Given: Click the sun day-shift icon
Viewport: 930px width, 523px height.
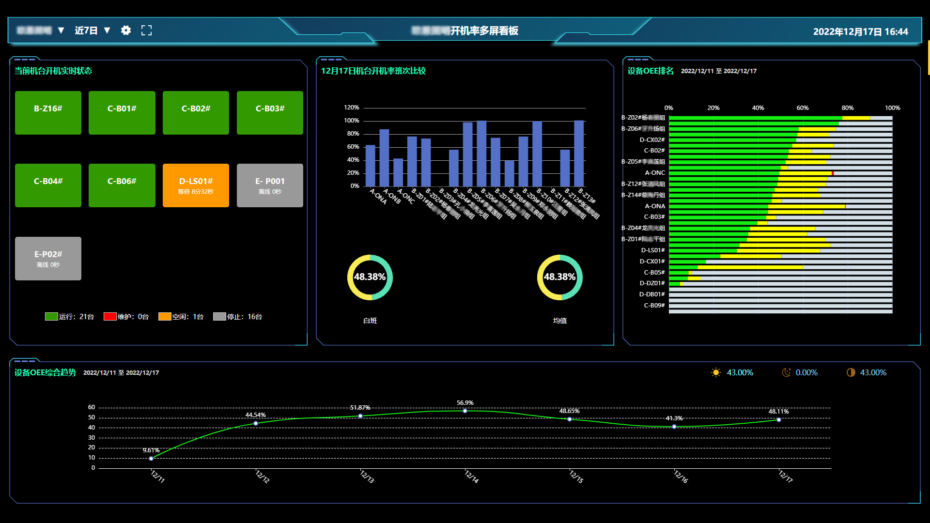Looking at the screenshot, I should (715, 372).
